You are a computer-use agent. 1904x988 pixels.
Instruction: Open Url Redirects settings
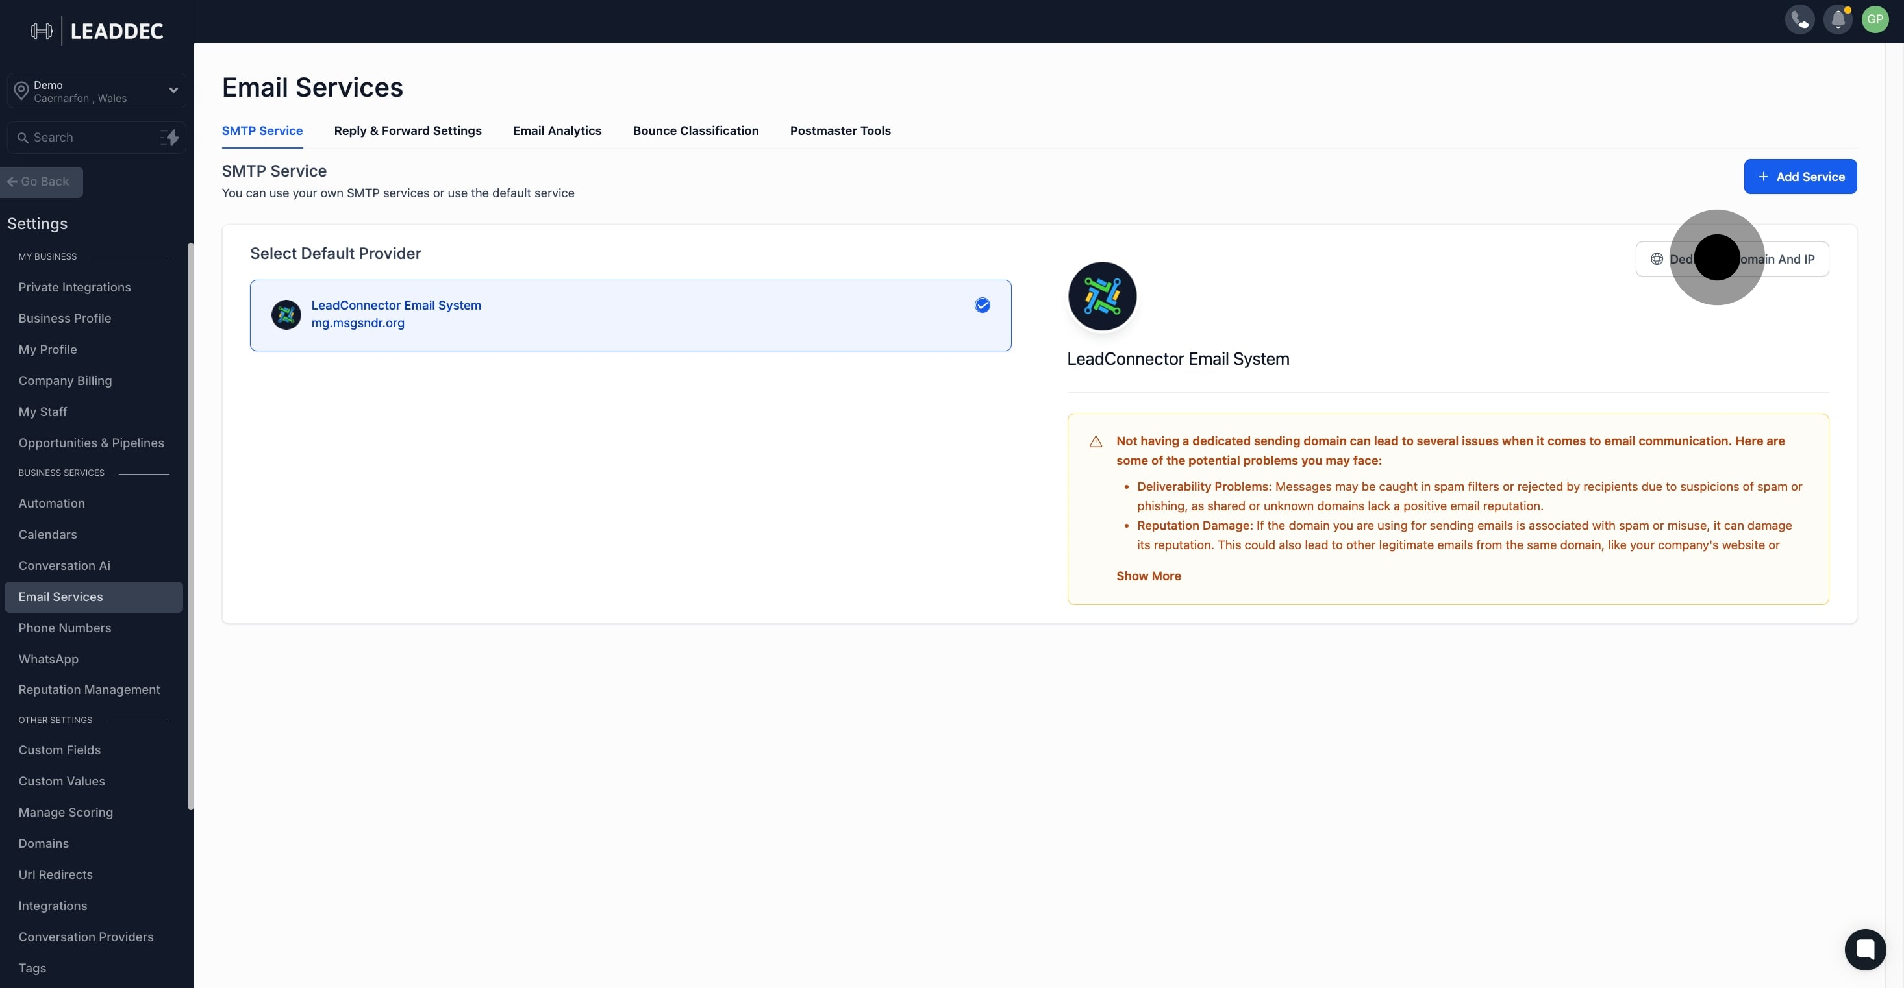coord(55,874)
